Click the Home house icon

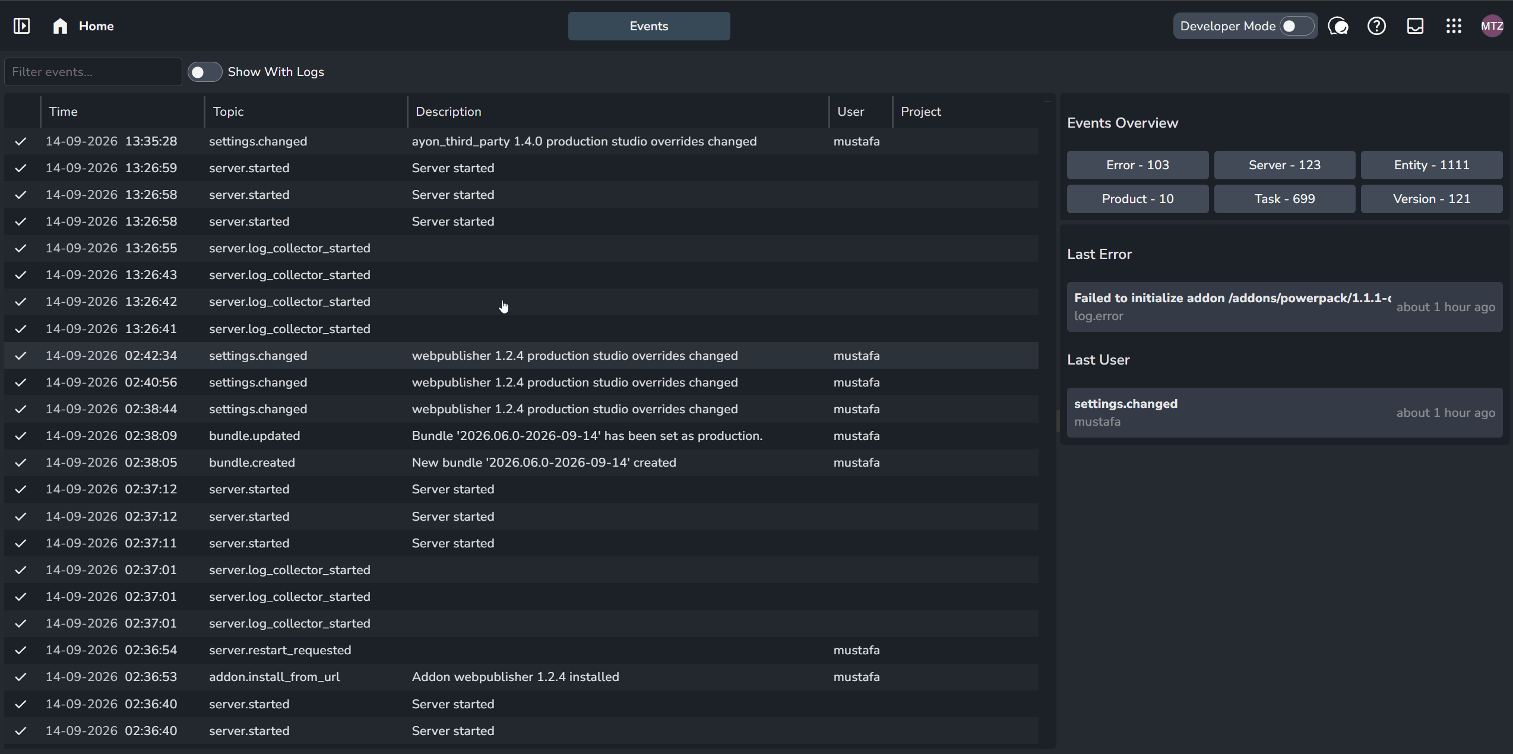60,26
